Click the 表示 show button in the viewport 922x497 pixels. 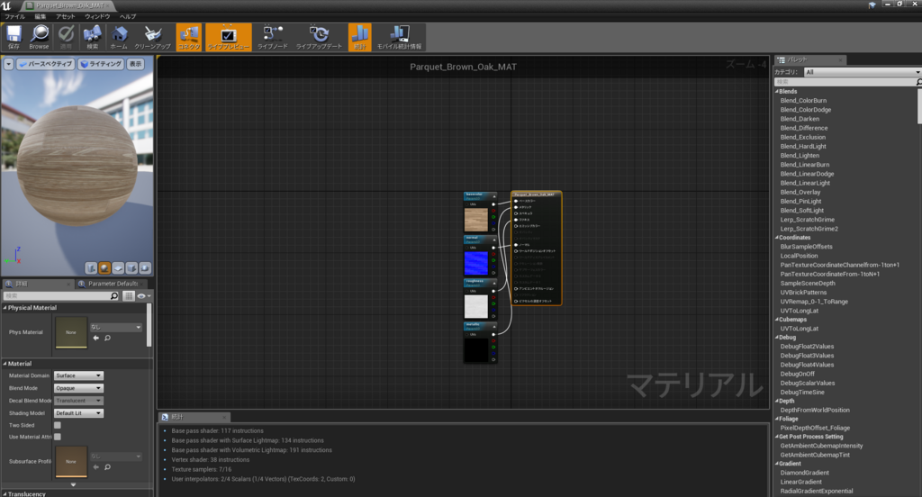[136, 64]
